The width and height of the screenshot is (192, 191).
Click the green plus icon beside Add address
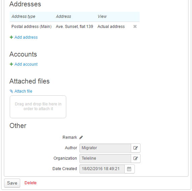point(11,37)
